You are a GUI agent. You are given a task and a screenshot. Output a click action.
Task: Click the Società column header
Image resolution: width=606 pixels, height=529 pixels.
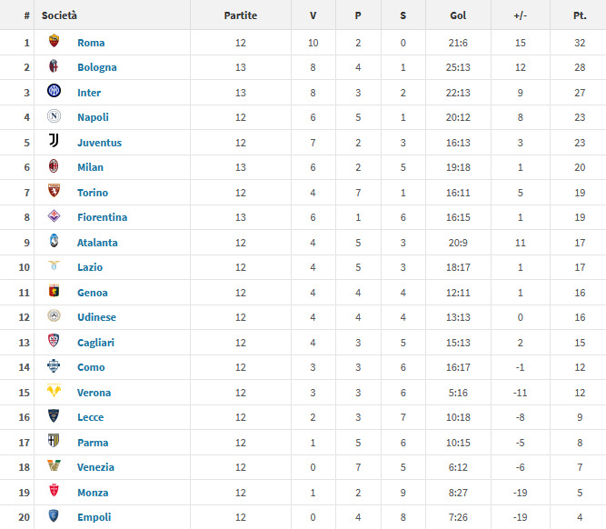60,15
